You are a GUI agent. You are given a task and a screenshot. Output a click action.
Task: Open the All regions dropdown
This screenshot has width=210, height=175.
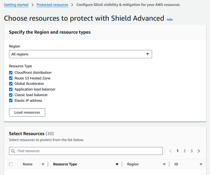pos(80,54)
